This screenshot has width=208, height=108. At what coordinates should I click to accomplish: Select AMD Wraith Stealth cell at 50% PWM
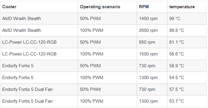coord(39,19)
